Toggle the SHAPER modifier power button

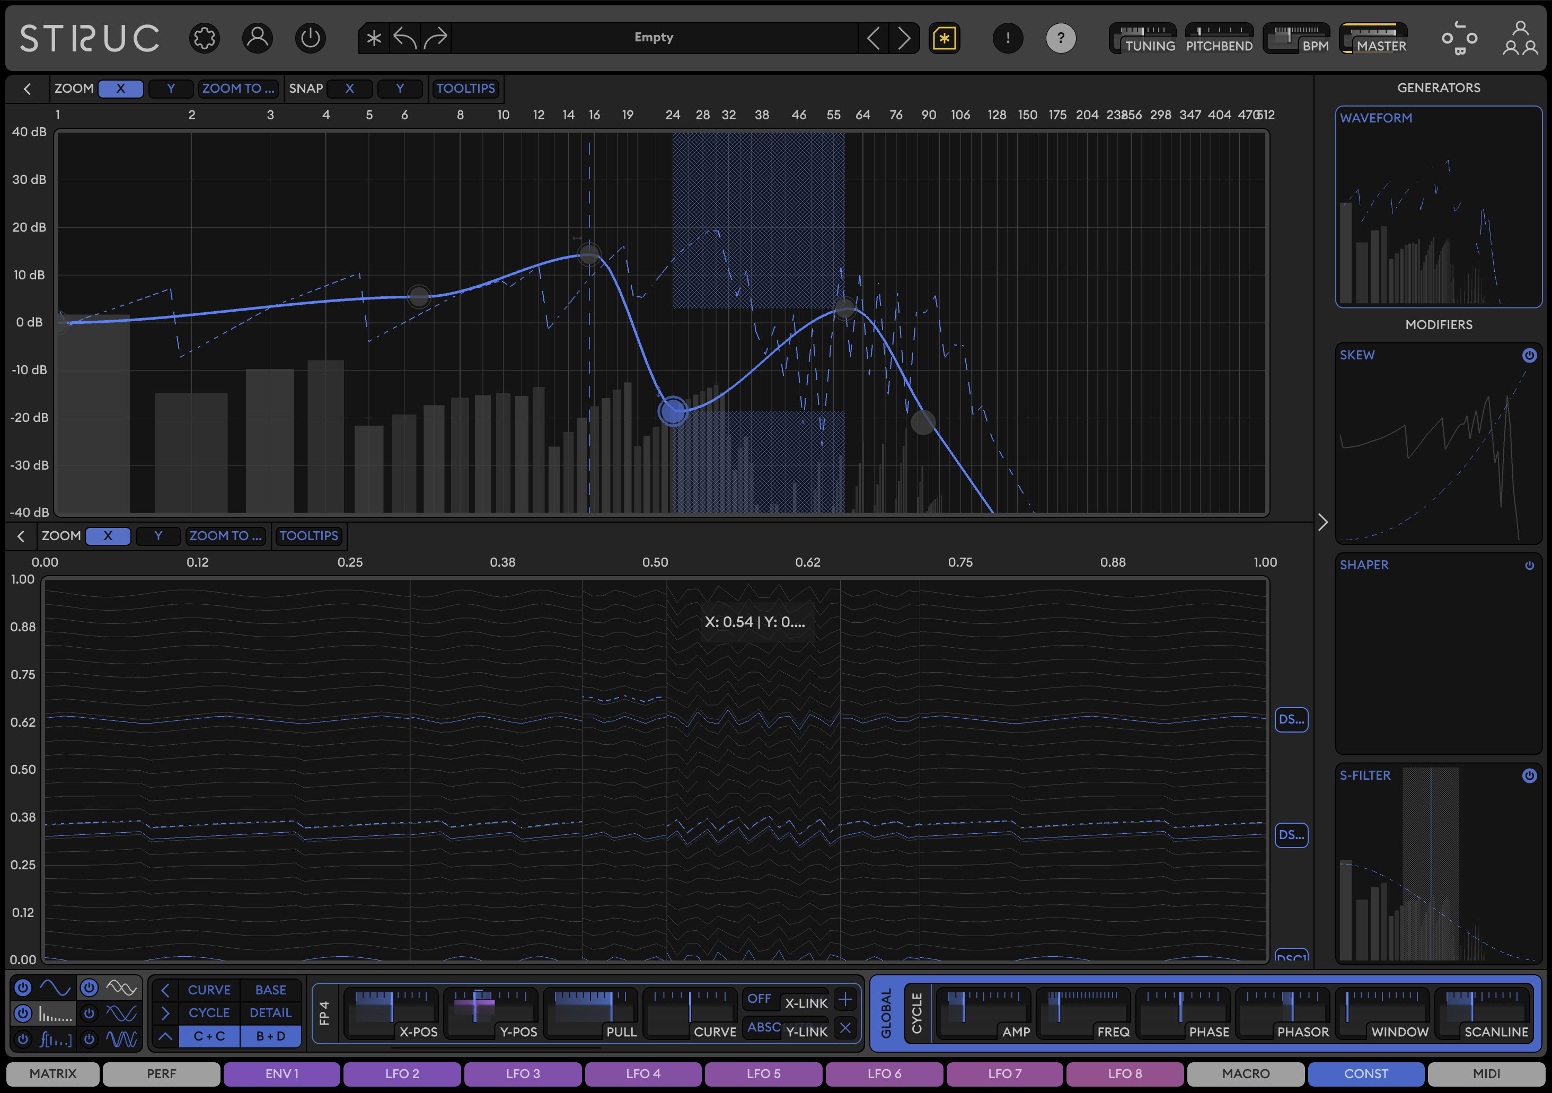[1529, 566]
